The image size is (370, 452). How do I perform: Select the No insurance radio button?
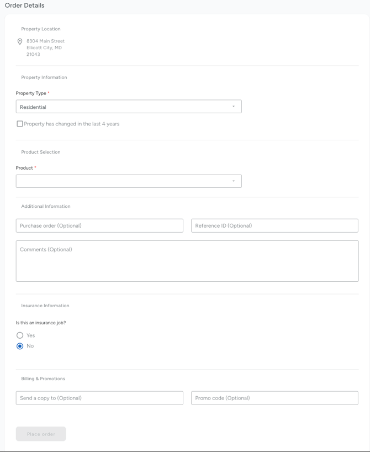pos(20,346)
